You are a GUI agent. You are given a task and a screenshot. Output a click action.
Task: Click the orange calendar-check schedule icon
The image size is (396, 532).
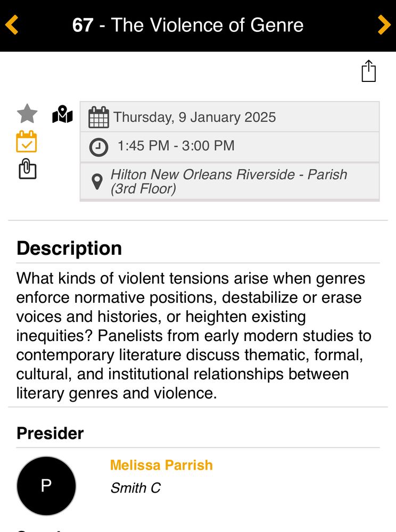tap(27, 142)
